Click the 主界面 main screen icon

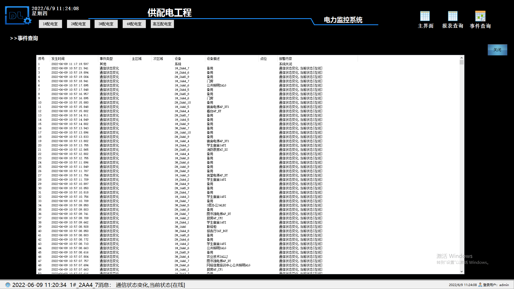pos(425,17)
